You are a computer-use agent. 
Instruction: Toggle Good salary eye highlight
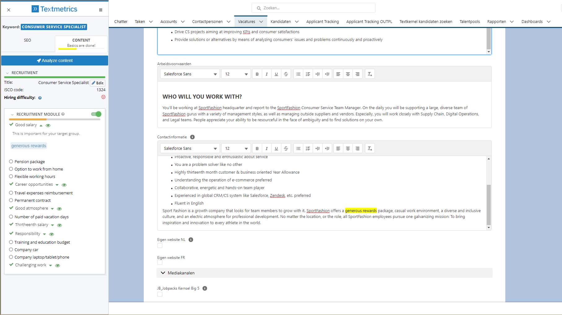click(x=48, y=125)
